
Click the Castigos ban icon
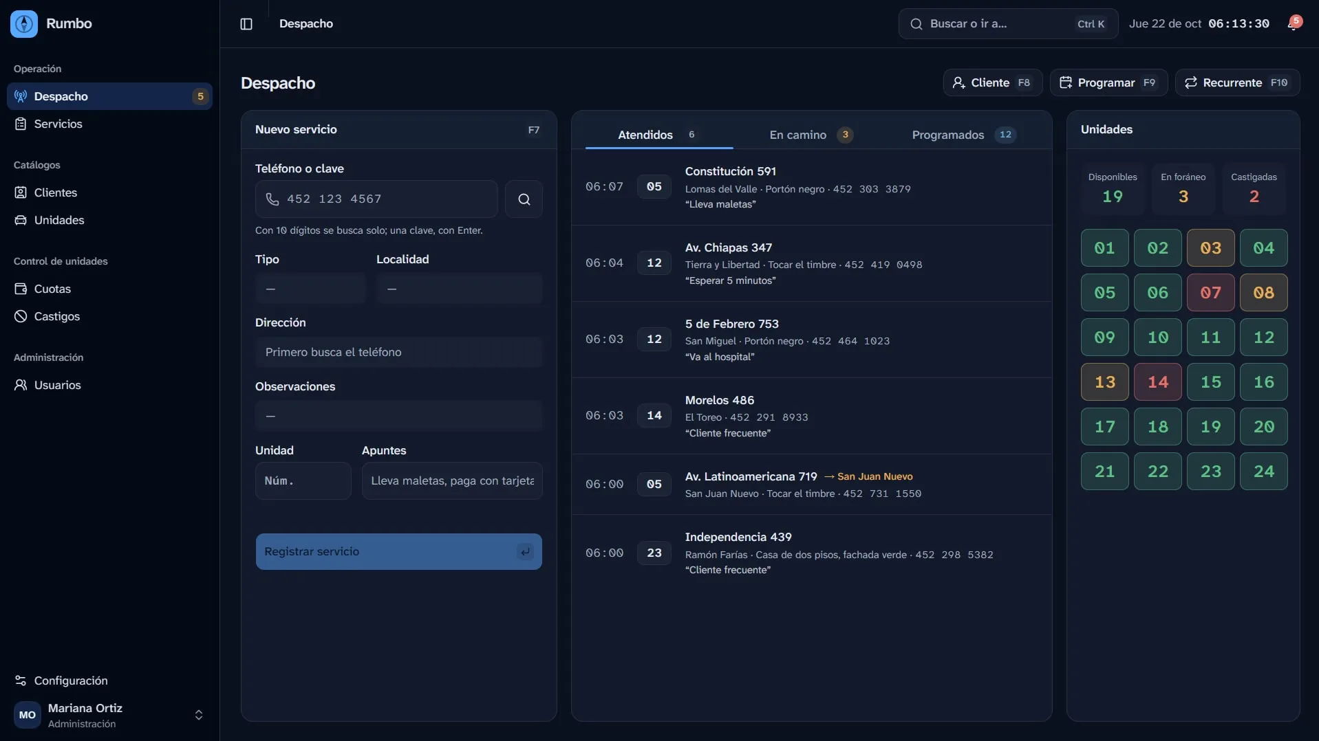21,316
